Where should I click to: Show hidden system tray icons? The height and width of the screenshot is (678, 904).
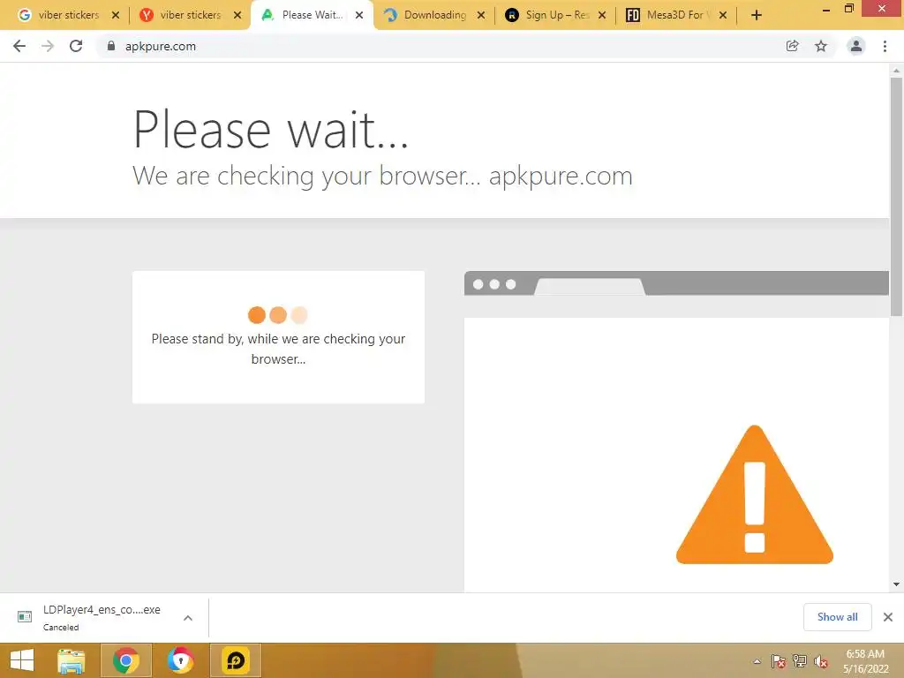(x=757, y=661)
